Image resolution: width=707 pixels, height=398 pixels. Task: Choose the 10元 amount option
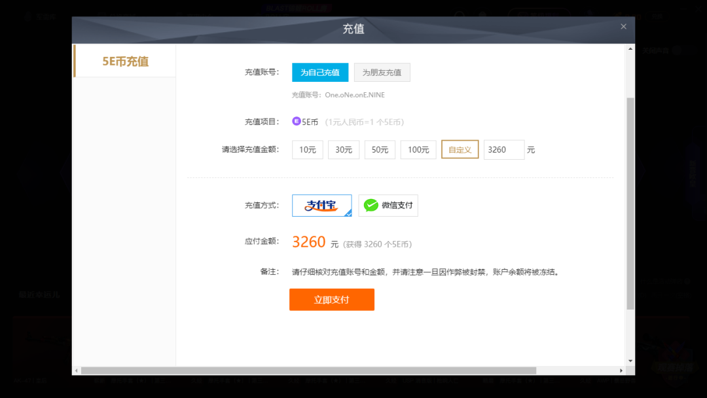[308, 150]
